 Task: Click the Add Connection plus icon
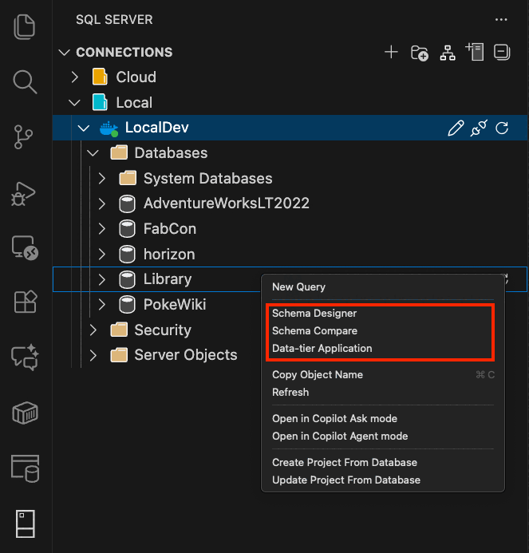tap(391, 53)
